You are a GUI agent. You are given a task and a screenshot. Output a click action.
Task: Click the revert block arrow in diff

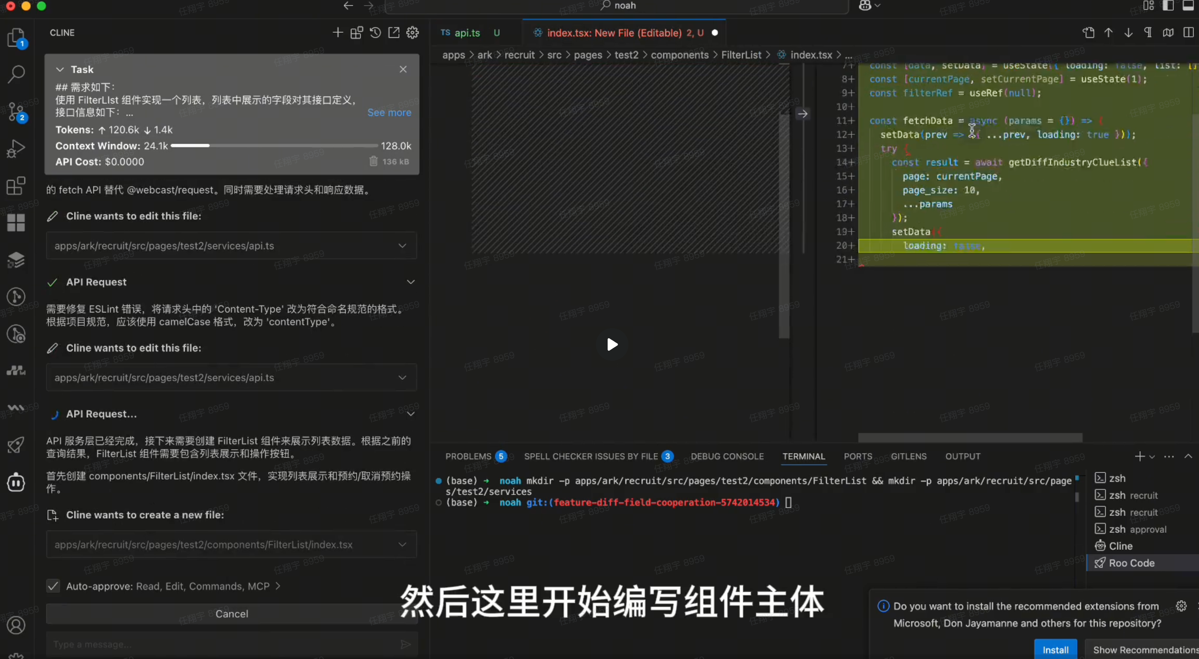802,114
